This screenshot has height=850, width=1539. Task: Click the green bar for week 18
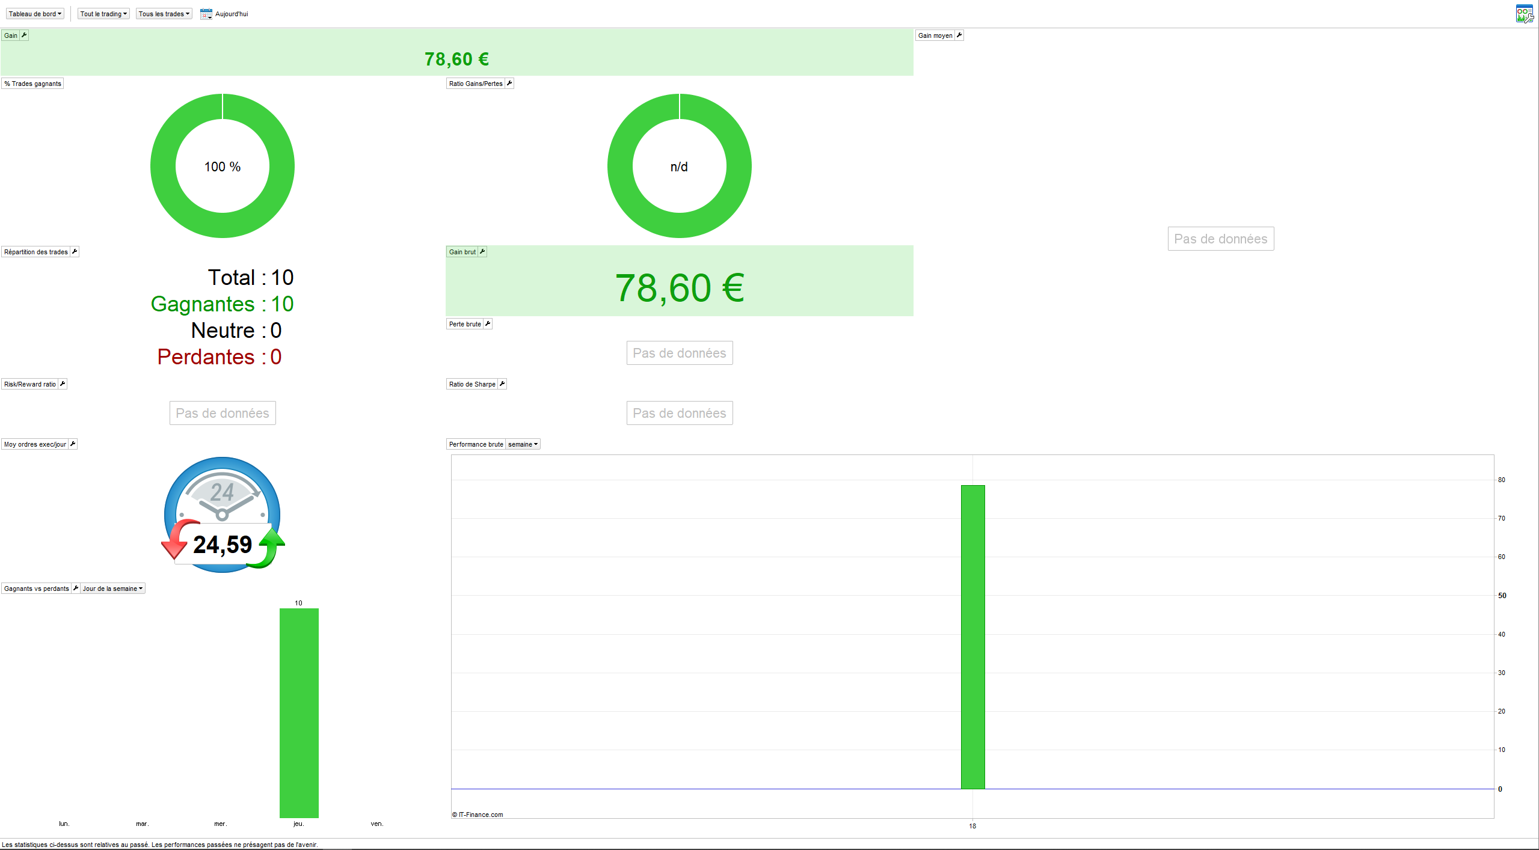[x=972, y=636]
